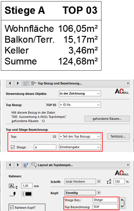Click page list icon in Layout panel

[x=26, y=165]
